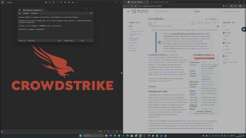Hide the Appearance panel

(233, 23)
